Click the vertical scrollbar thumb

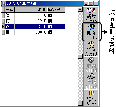tap(80, 56)
